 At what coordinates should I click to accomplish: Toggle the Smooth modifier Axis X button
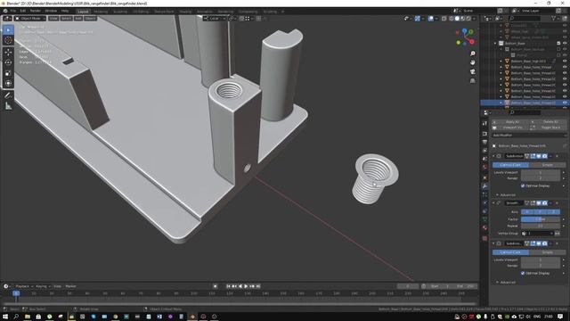(x=527, y=212)
